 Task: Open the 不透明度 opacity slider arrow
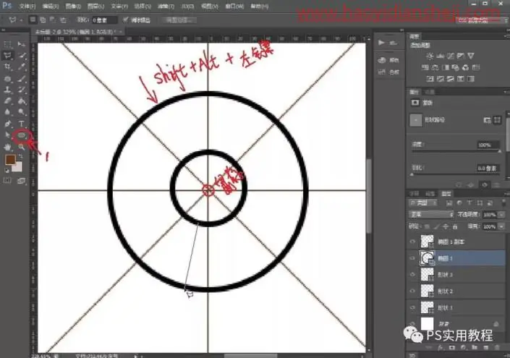tap(501, 215)
